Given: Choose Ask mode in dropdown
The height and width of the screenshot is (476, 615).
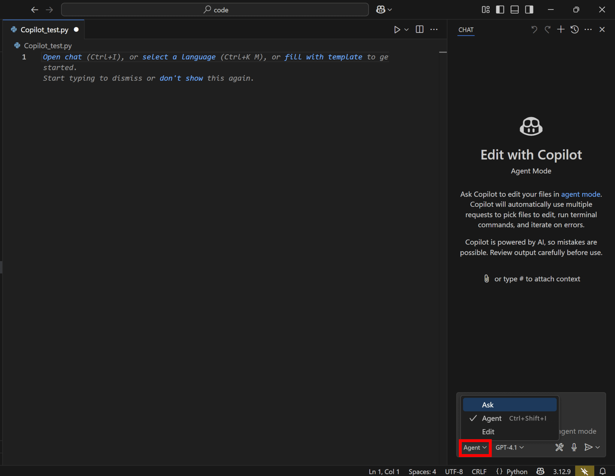Looking at the screenshot, I should pyautogui.click(x=510, y=405).
